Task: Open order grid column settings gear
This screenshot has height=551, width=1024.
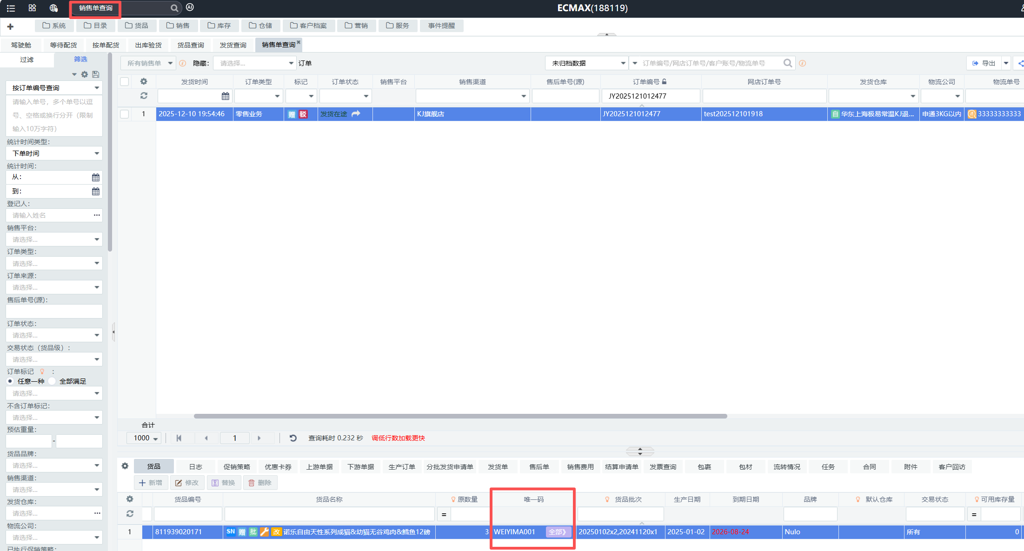Action: coord(144,81)
